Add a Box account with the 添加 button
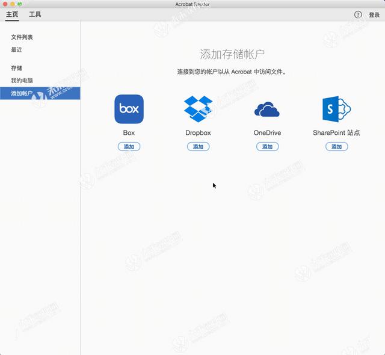The height and width of the screenshot is (355, 385). point(129,147)
